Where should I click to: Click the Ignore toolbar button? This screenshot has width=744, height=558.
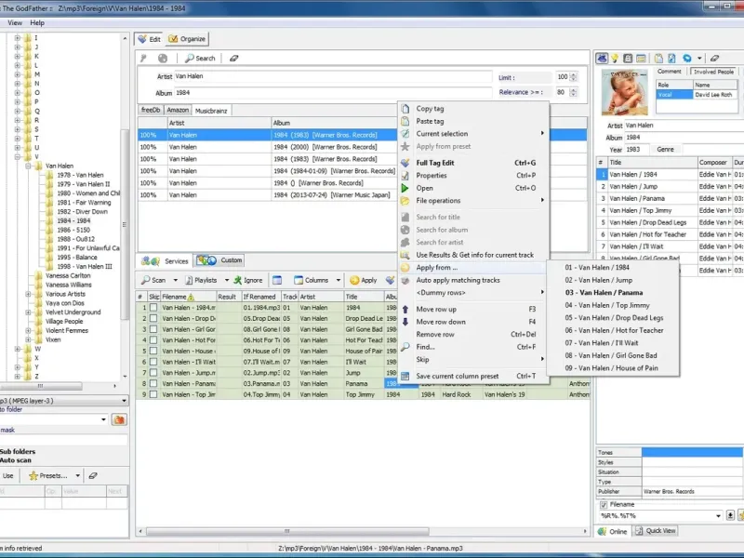click(248, 280)
